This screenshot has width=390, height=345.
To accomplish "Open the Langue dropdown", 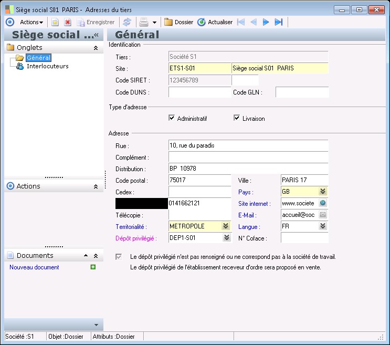I will (323, 226).
